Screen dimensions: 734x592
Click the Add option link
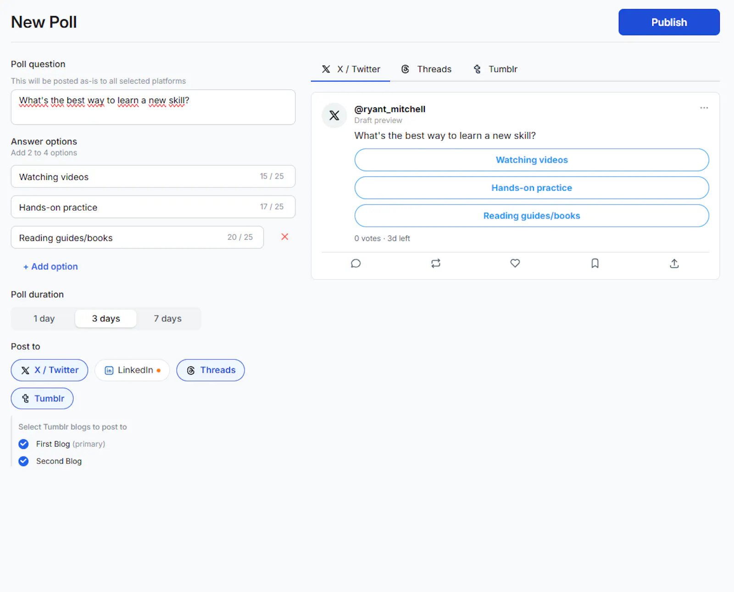click(50, 267)
